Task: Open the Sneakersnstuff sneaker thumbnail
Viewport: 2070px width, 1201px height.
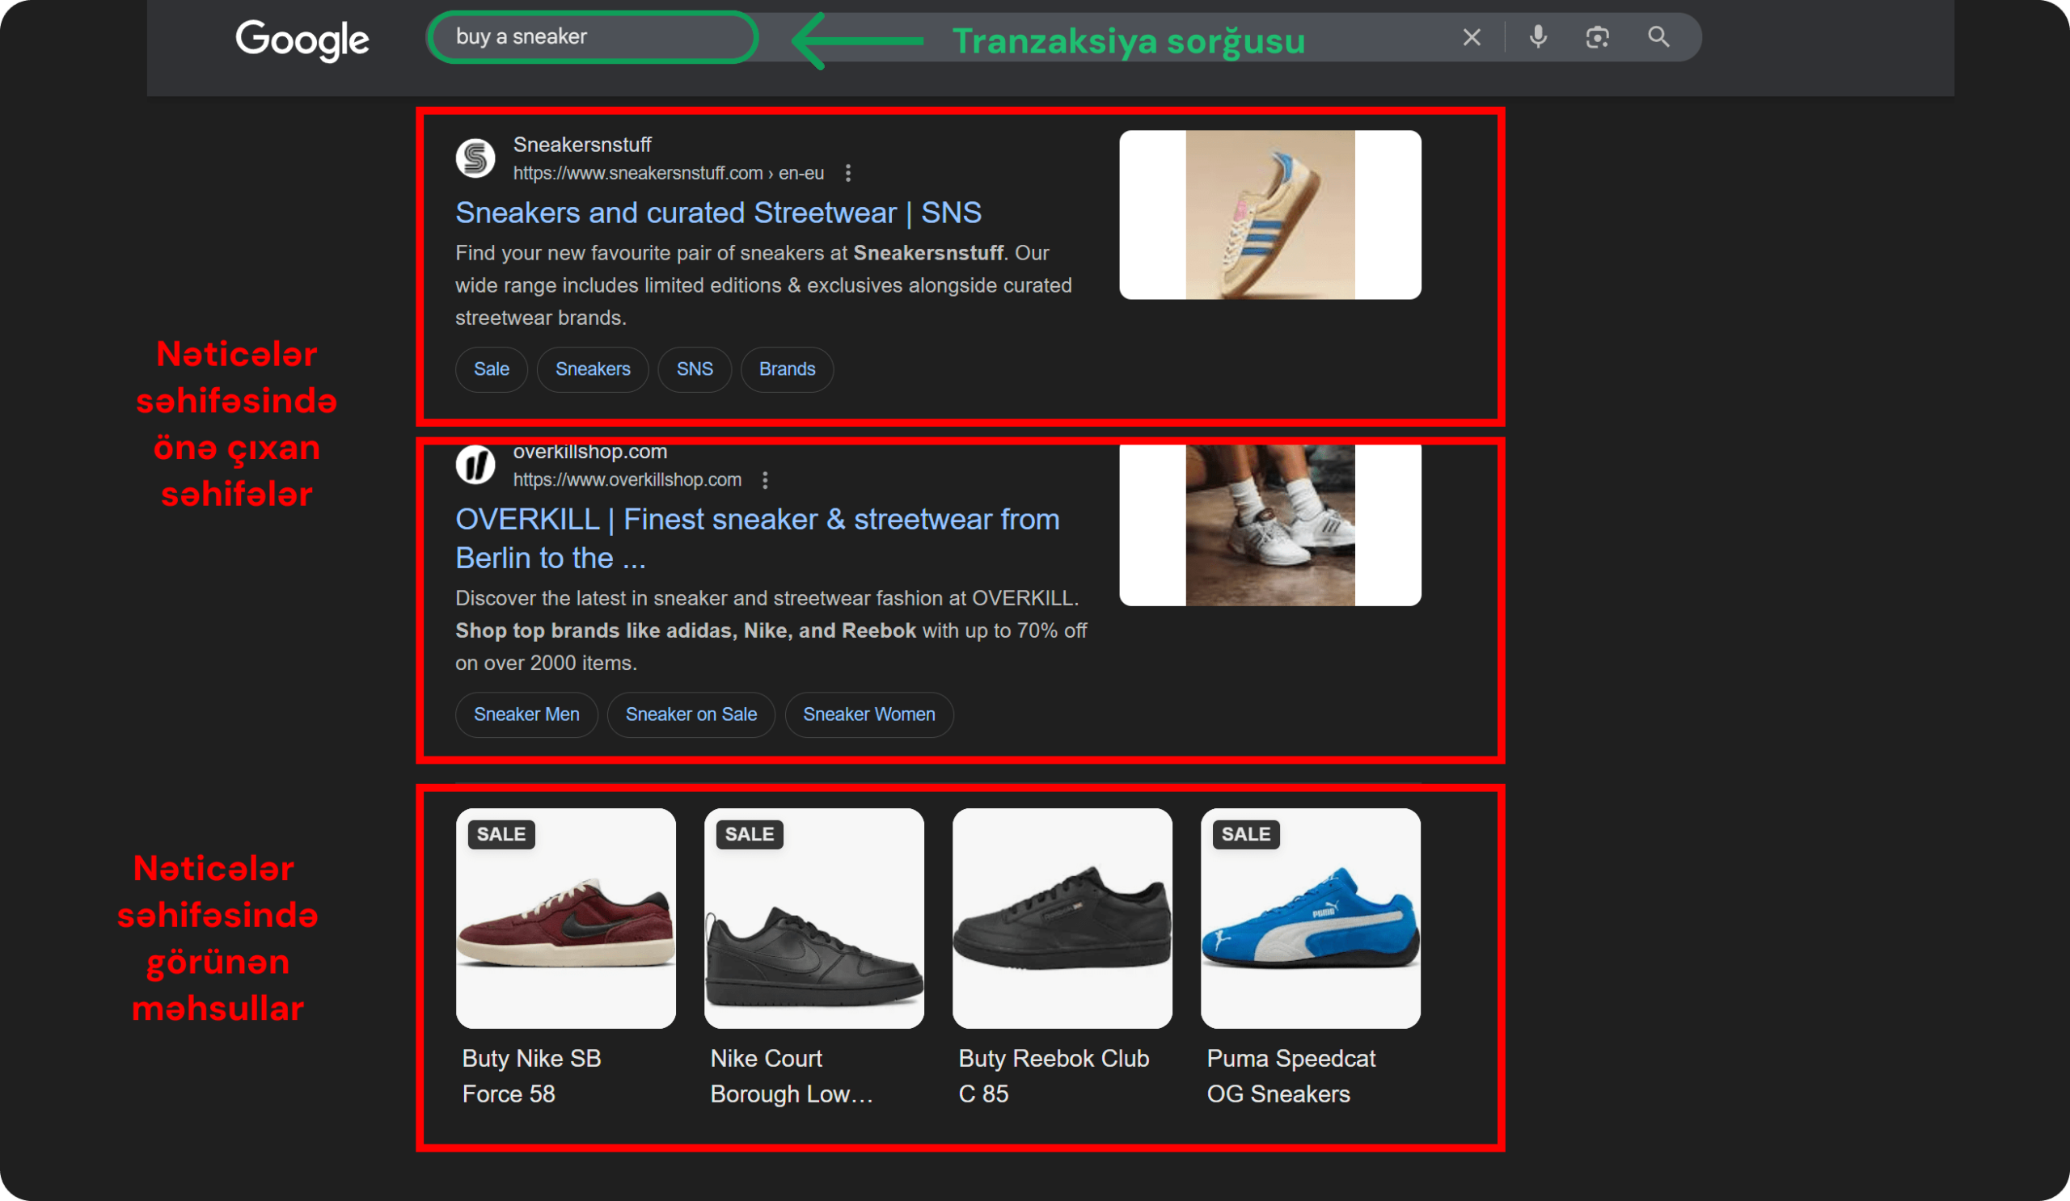Action: click(x=1270, y=215)
